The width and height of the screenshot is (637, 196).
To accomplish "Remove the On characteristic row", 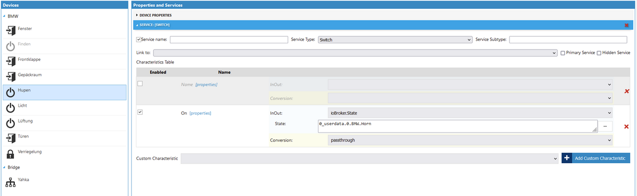I will (x=626, y=127).
